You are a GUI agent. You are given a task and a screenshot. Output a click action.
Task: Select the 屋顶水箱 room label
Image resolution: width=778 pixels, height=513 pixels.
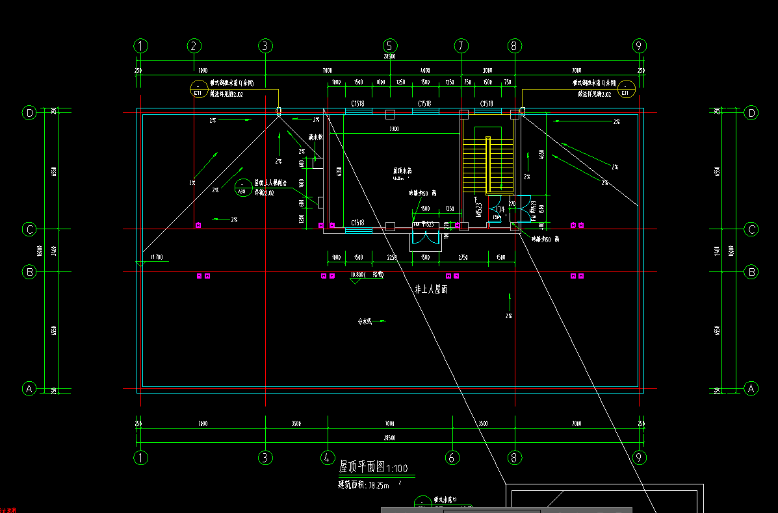tap(401, 171)
